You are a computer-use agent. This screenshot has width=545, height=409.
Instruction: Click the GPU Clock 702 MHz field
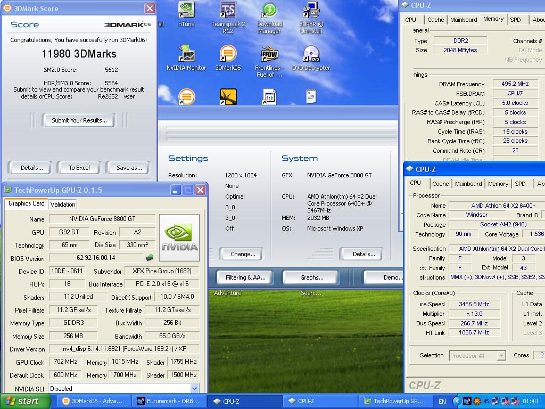(65, 362)
